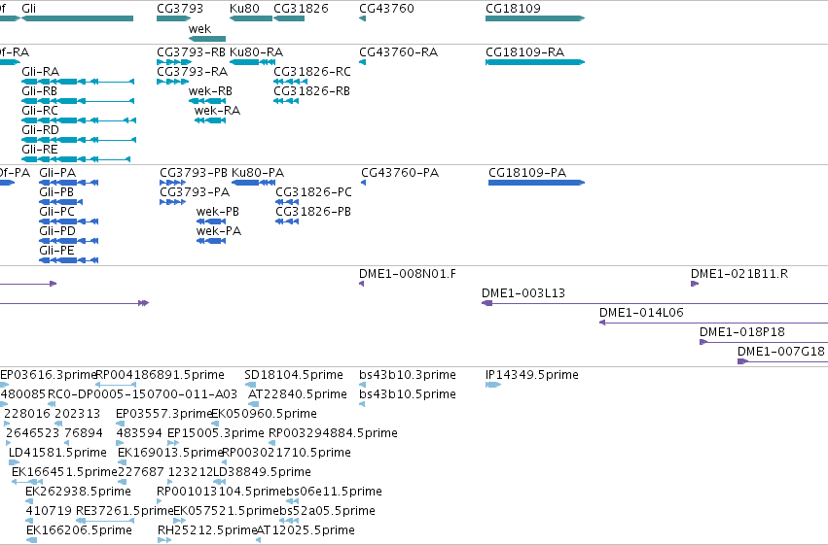Screen dimensions: 828x545
Task: Select transcript Gli-RD
Action: pos(79,140)
